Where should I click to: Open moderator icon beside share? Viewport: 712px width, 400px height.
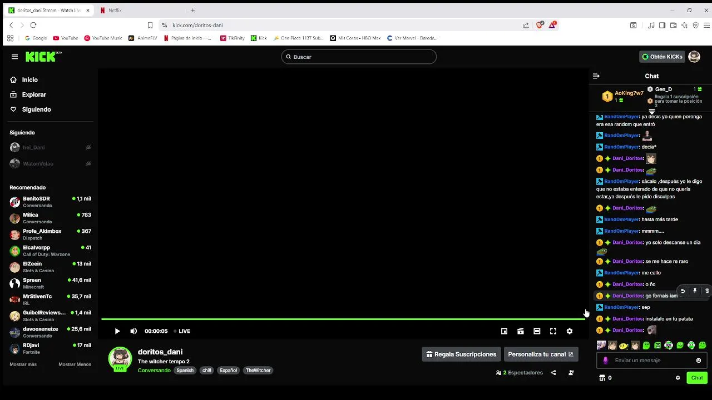click(571, 373)
